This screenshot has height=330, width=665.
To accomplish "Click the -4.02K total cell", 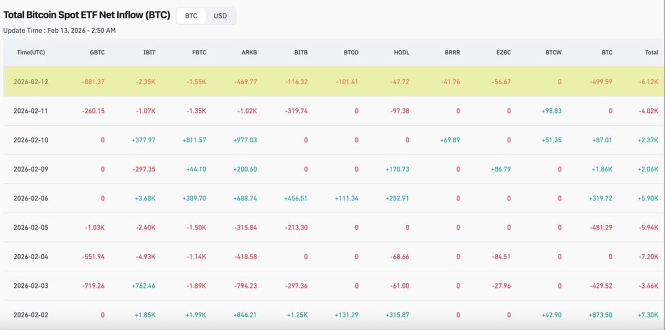I will pos(649,111).
